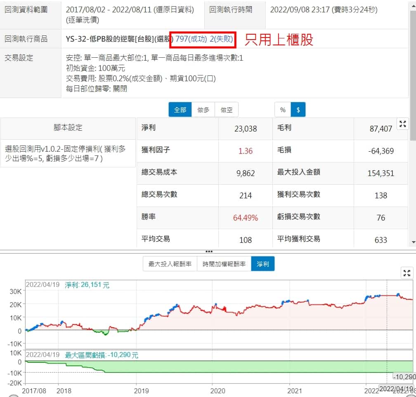
Task: Select the 淨利 chart tab
Action: point(262,264)
